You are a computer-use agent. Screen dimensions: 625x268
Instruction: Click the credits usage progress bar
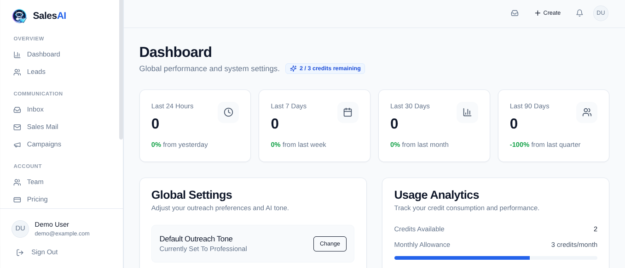coord(496,258)
